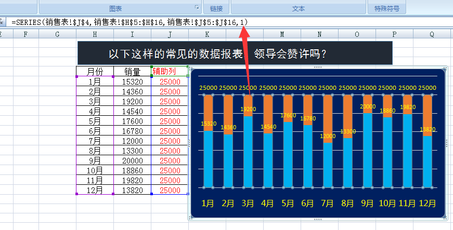
Task: Select the 25000 data label above 1月 bar
Action: (209, 88)
